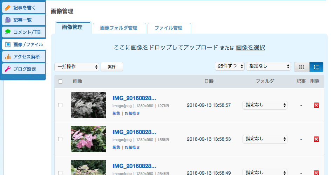Viewport: 333px width, 175px height.
Task: Delete image uploaded at 13:58:53
Action: click(316, 139)
